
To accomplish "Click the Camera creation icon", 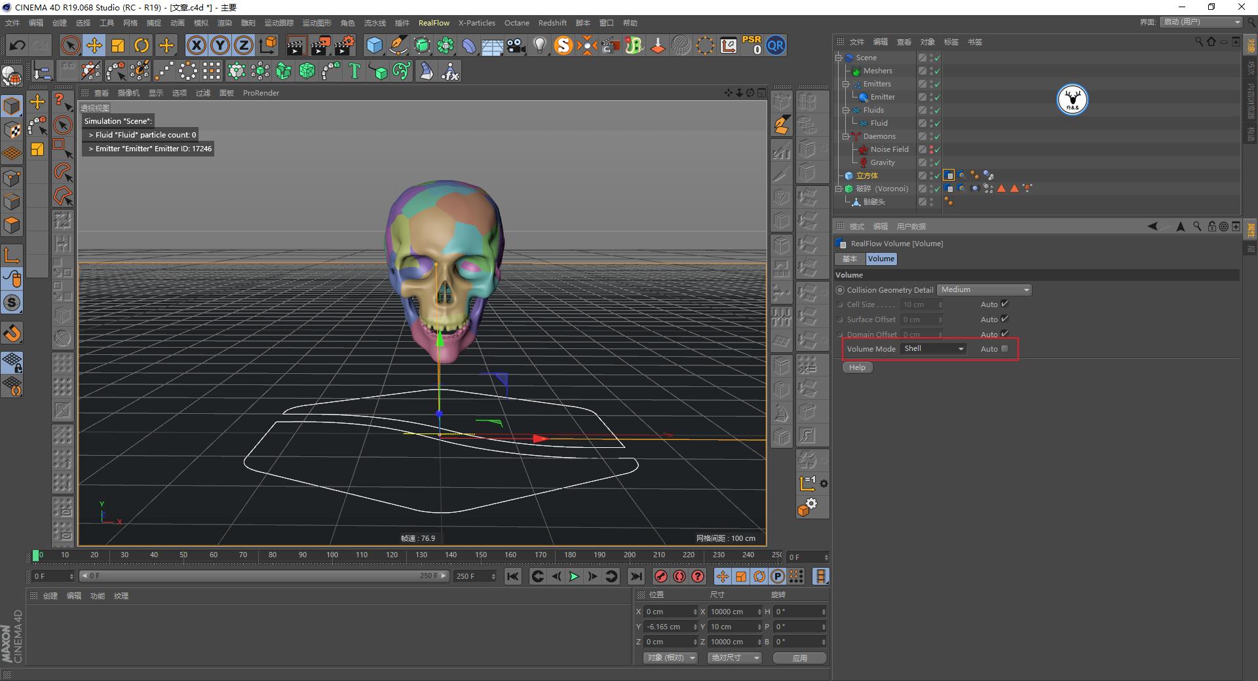I will tap(516, 45).
